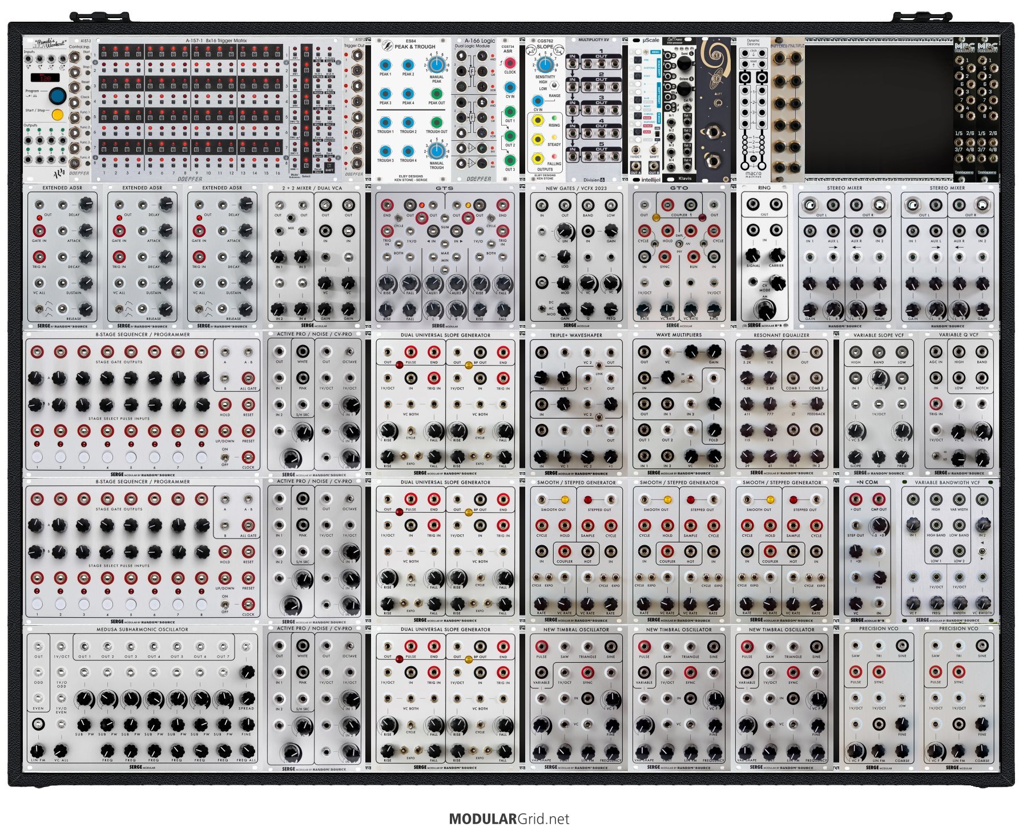Select the NOTCH jack on the Variable Q VCF

[x=982, y=378]
